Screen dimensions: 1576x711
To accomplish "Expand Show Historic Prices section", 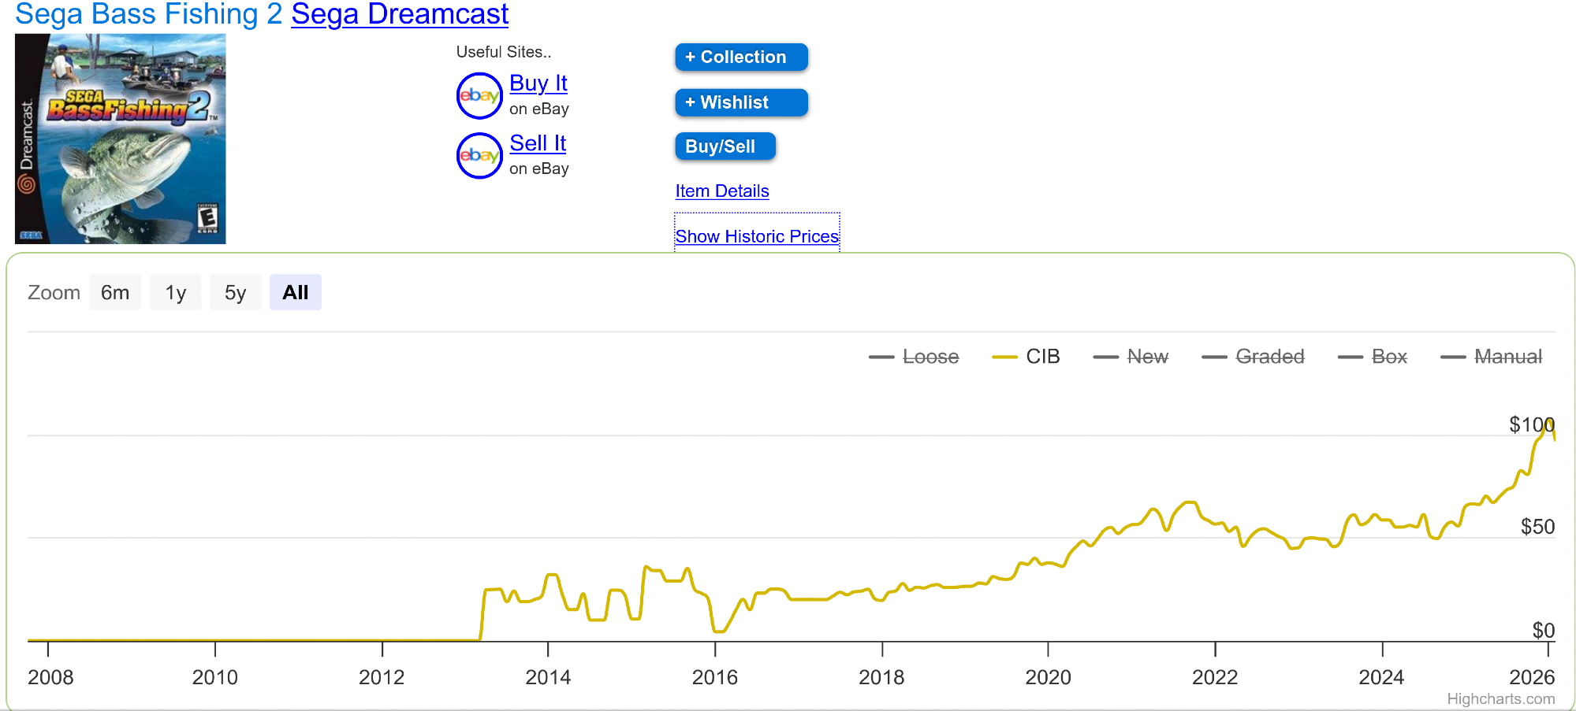I will pos(757,236).
